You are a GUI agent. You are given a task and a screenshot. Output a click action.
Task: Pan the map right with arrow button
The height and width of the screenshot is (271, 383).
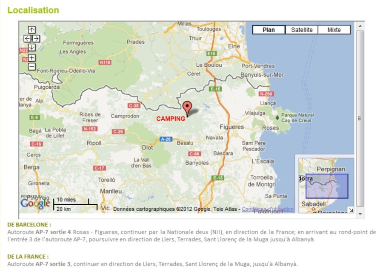tap(36, 39)
